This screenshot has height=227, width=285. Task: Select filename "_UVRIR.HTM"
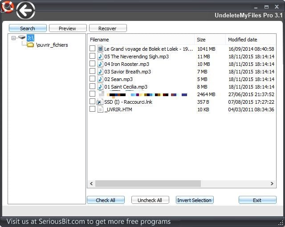118,109
